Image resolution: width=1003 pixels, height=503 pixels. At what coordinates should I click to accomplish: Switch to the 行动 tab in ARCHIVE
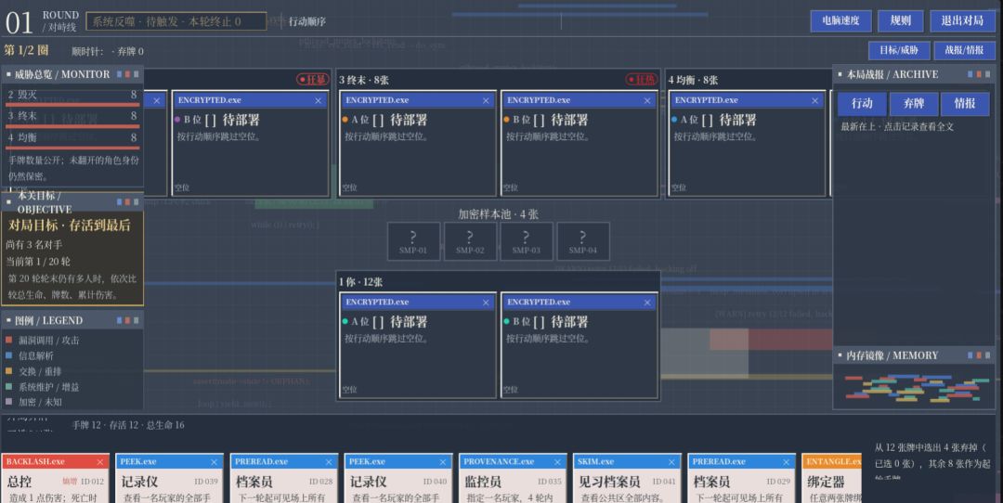[862, 104]
